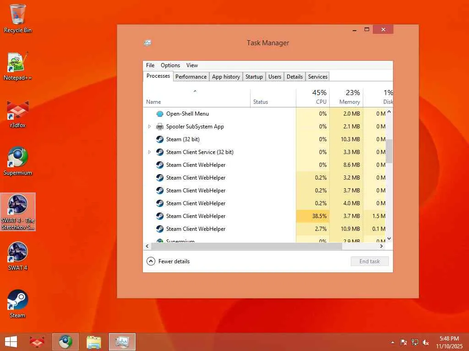469x351 pixels.
Task: Select the WebHelper row using 8.6 MB memory
Action: tap(264, 165)
